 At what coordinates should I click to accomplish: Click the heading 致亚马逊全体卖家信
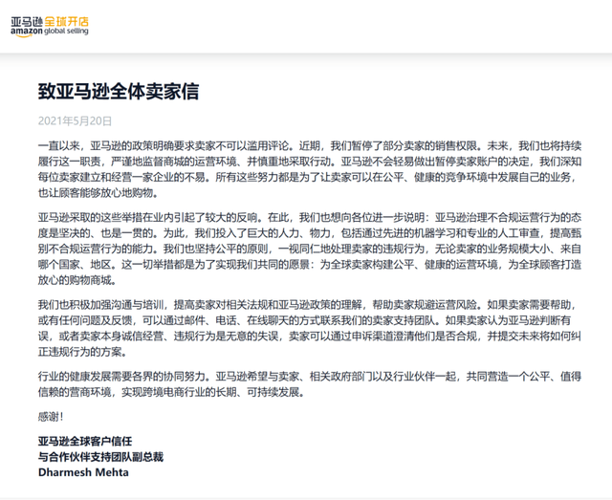(x=119, y=92)
